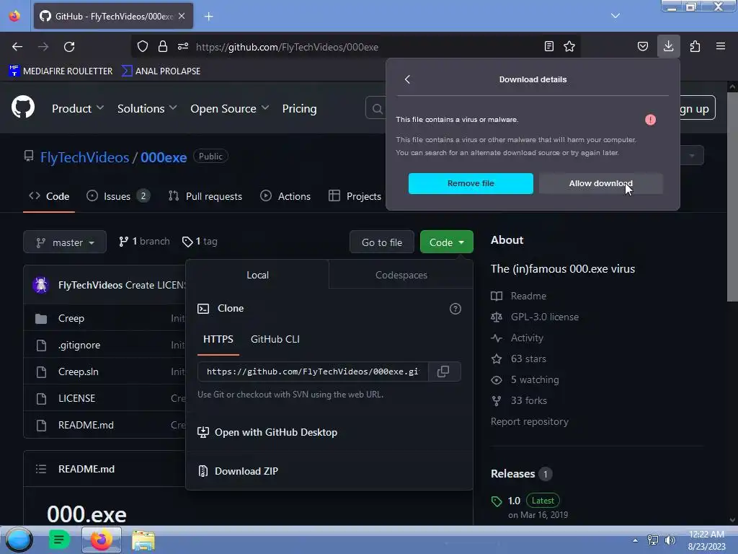Click the browser Forward arrow button
The height and width of the screenshot is (554, 738).
[43, 47]
